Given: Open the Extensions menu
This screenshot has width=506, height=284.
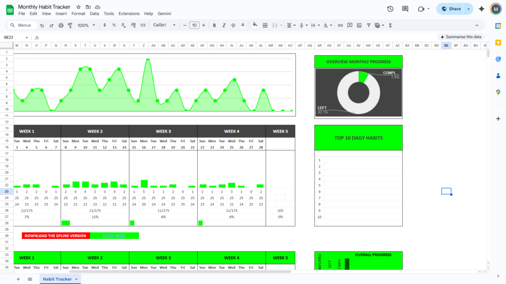Looking at the screenshot, I should [129, 14].
